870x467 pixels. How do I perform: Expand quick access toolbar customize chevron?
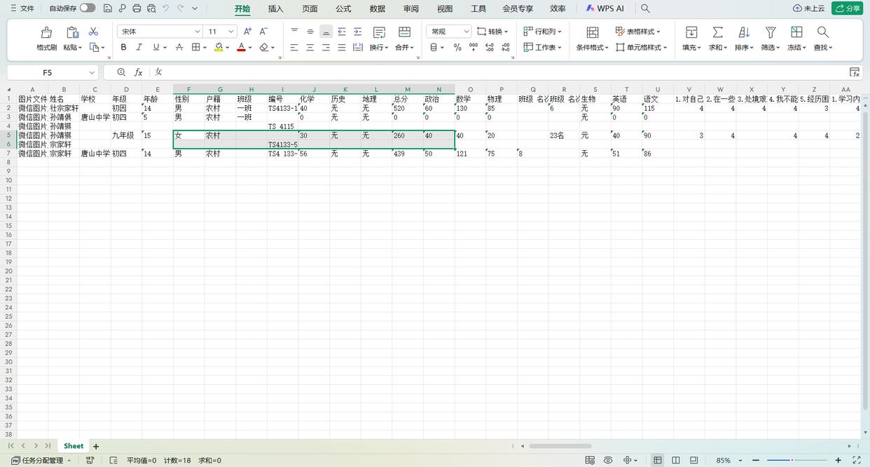195,8
